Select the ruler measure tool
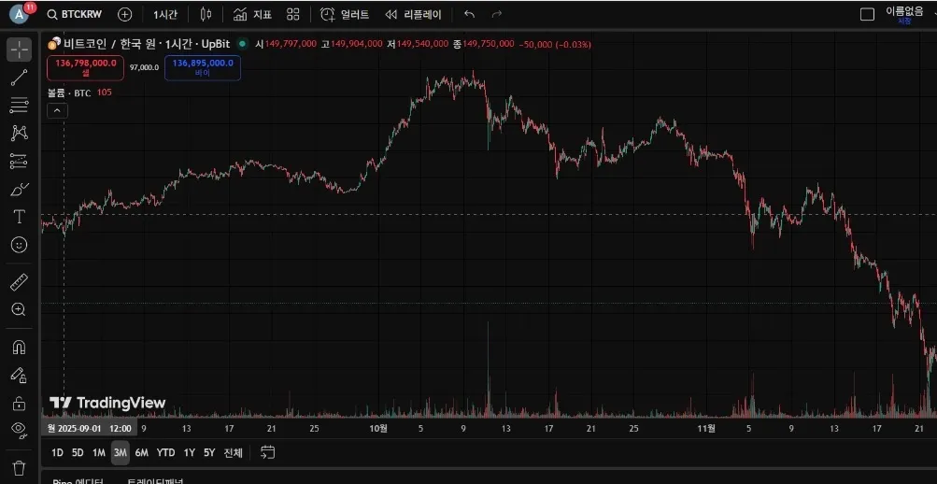937x484 pixels. (x=19, y=282)
